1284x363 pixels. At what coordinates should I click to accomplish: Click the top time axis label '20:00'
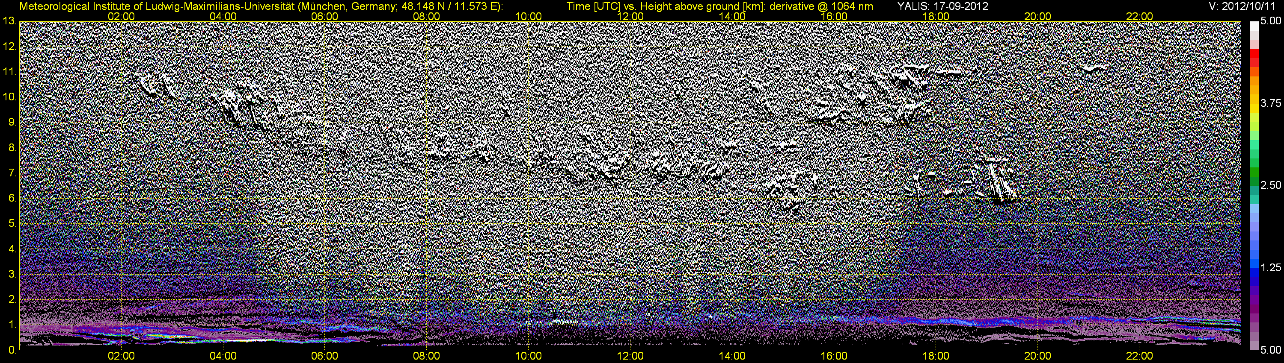[x=1038, y=16]
